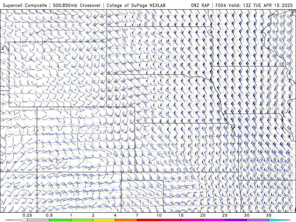Click the "35" scale label
This screenshot has height=222, width=296.
(269, 215)
